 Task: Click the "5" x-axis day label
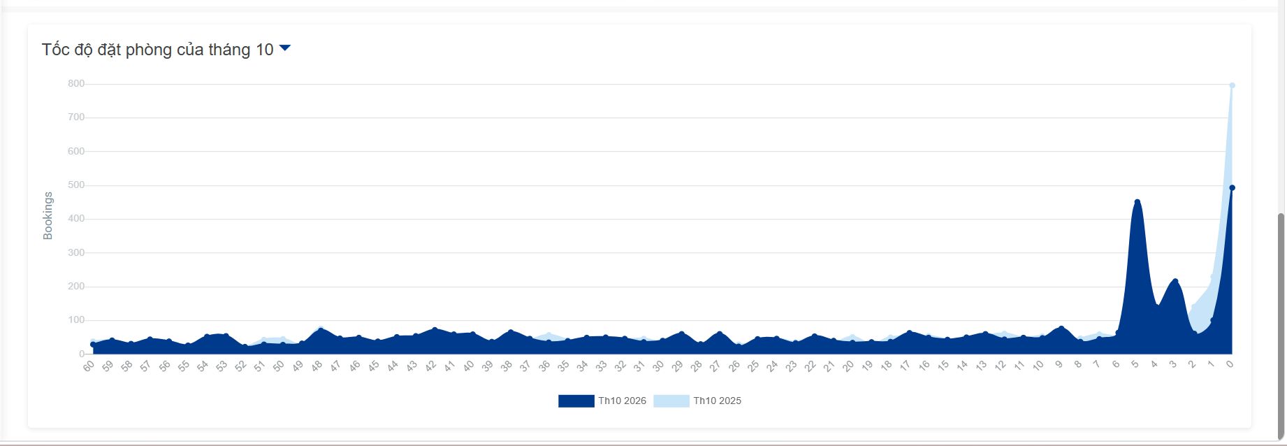[1135, 364]
